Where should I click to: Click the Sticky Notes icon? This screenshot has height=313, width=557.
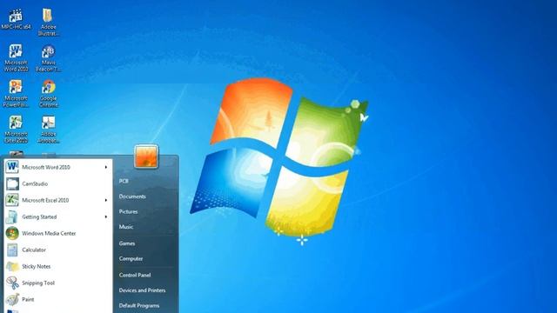(12, 266)
